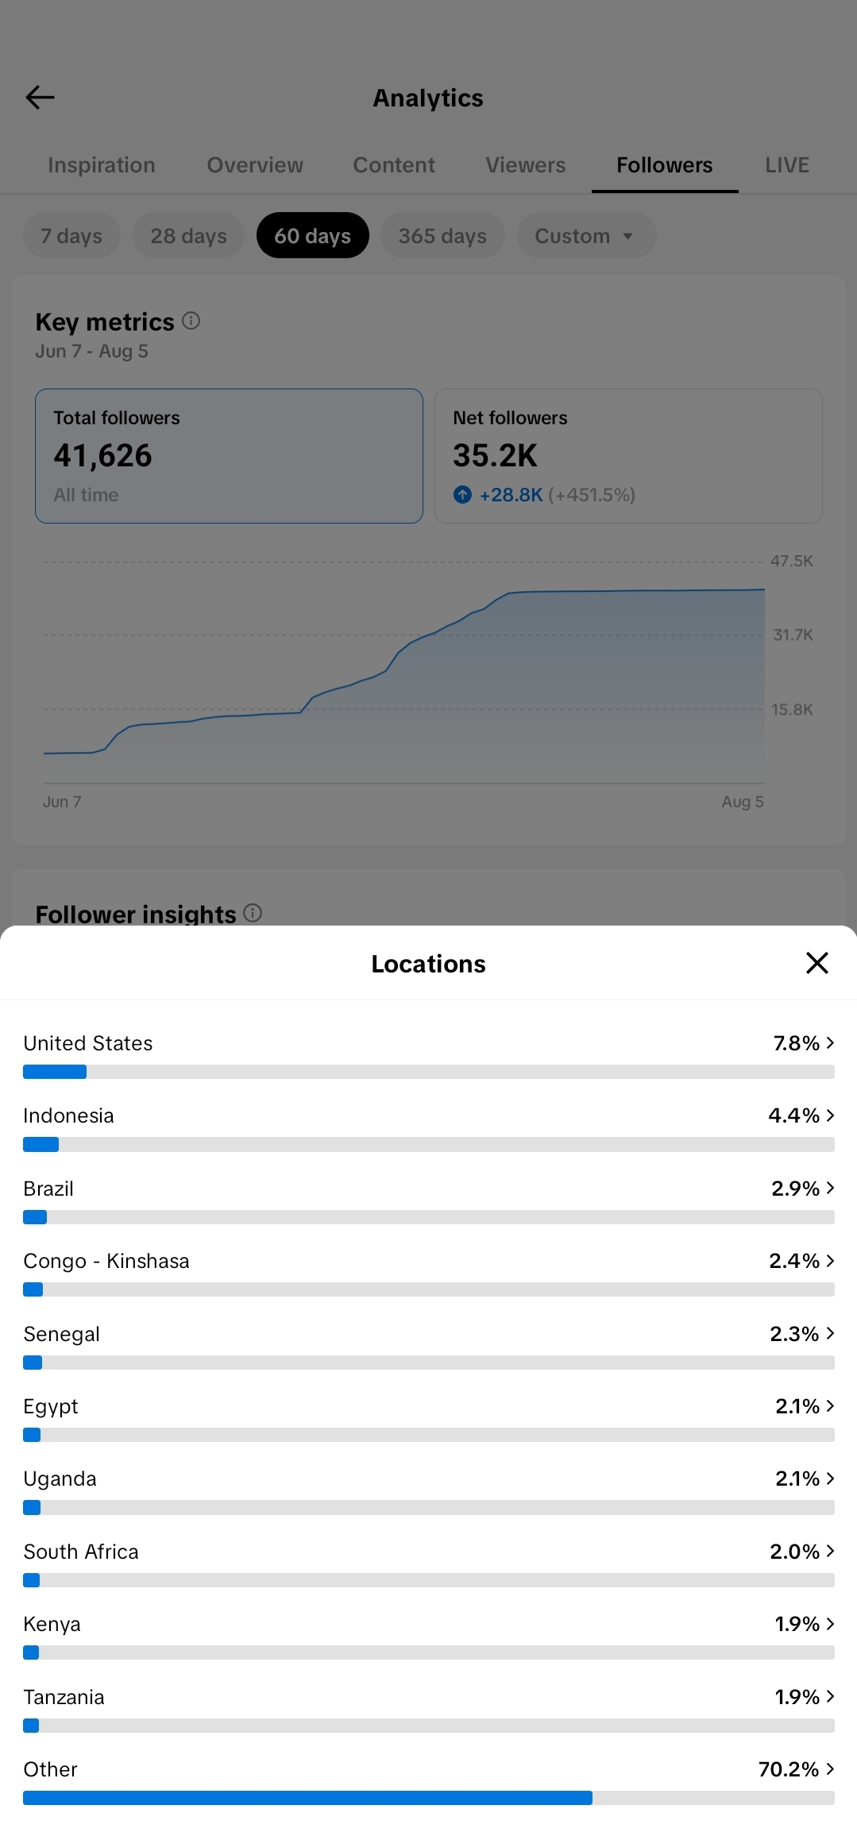
Task: Tap the back arrow in Analytics header
Action: point(40,97)
